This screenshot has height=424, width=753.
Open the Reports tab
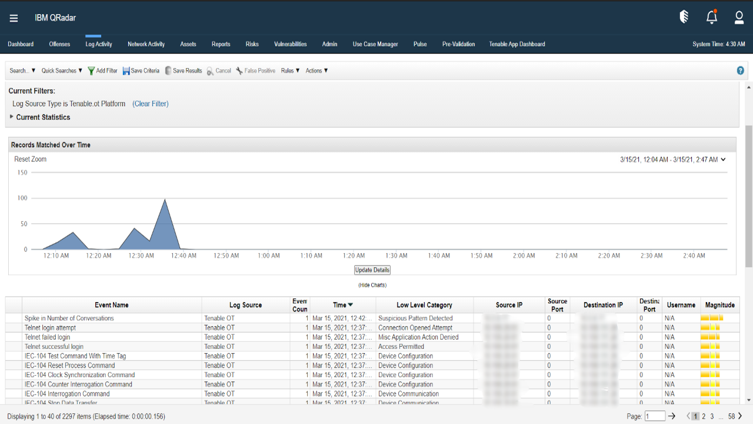click(x=221, y=44)
